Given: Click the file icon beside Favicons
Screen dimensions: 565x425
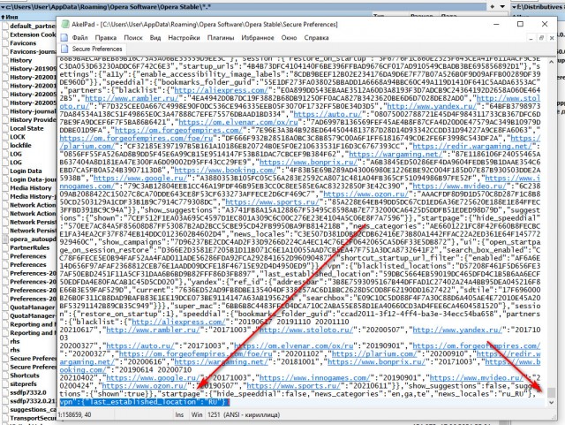Looking at the screenshot, I should 5,43.
